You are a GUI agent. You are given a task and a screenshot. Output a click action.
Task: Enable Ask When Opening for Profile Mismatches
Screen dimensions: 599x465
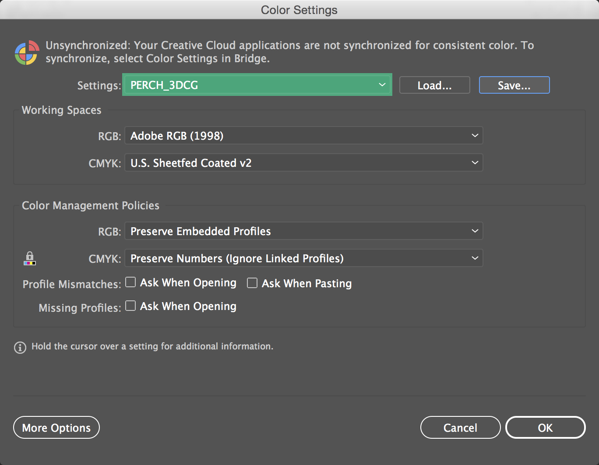(x=130, y=282)
